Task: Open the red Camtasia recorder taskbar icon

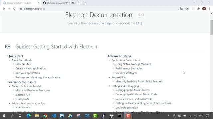Action: click(128, 116)
